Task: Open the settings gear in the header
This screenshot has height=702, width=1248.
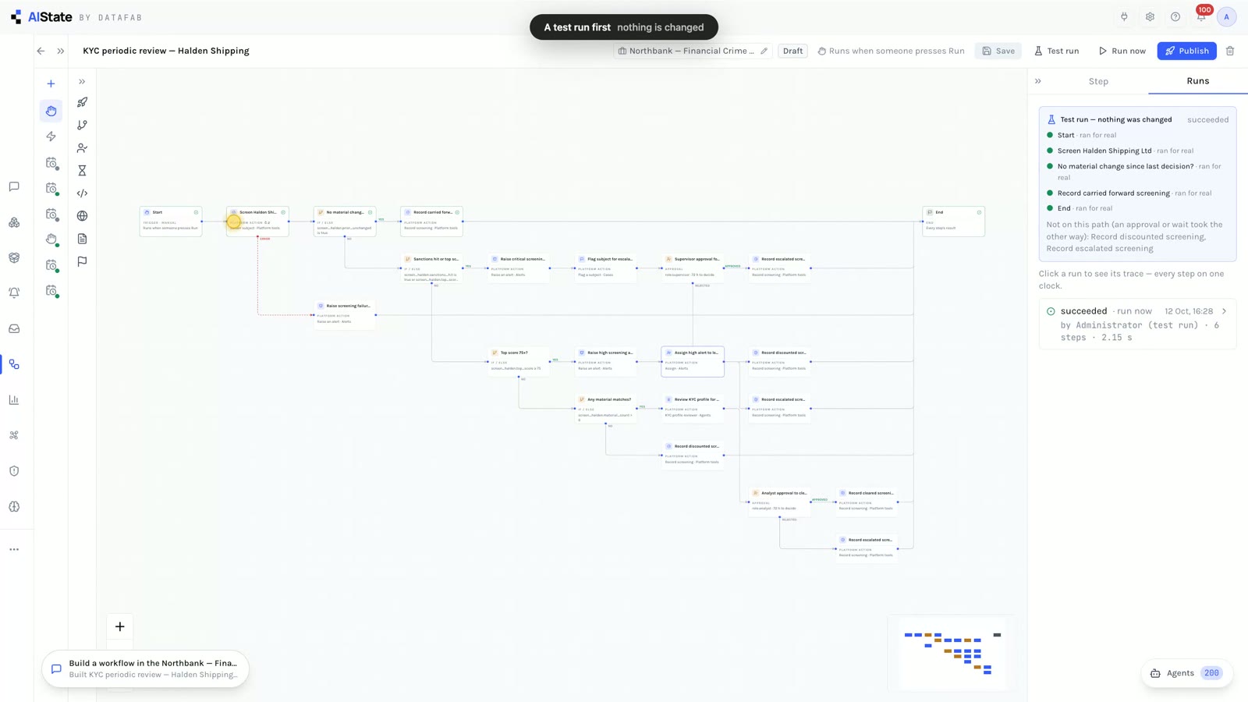Action: 1150,17
